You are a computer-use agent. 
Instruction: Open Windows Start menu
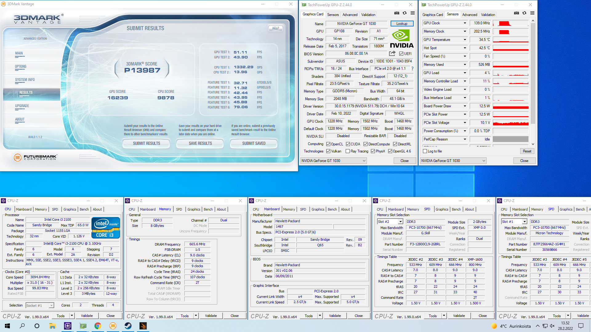(x=7, y=326)
